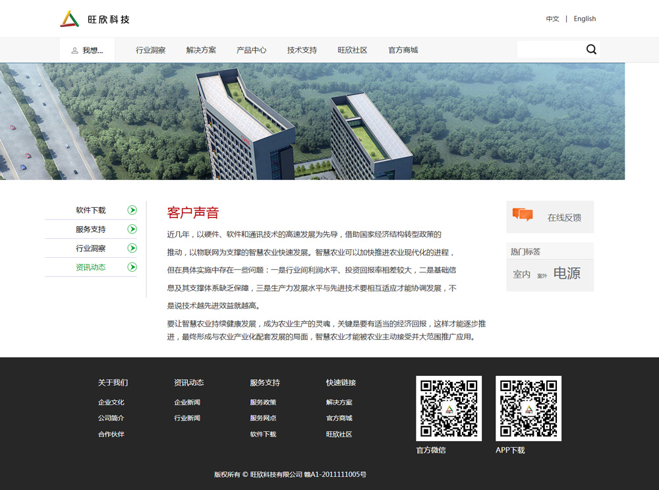Open the 我想... menu
659x490 pixels.
click(x=87, y=50)
